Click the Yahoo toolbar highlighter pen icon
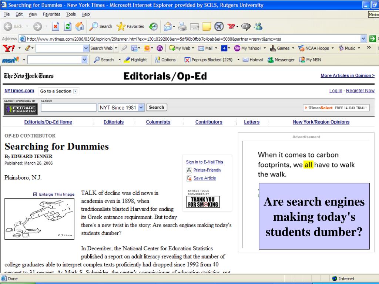The image size is (379, 284). 124,48
